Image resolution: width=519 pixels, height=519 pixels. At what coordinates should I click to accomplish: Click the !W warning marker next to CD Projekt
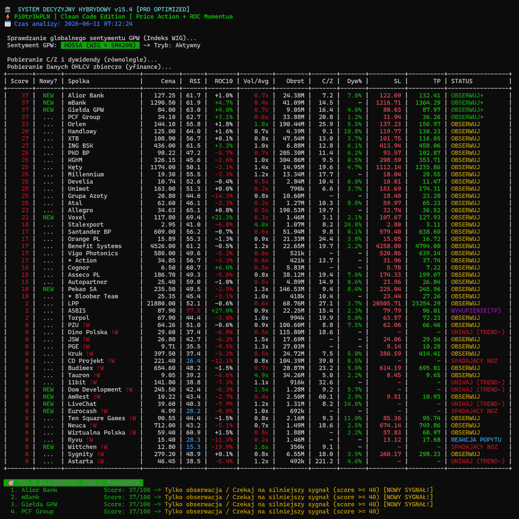(111, 361)
